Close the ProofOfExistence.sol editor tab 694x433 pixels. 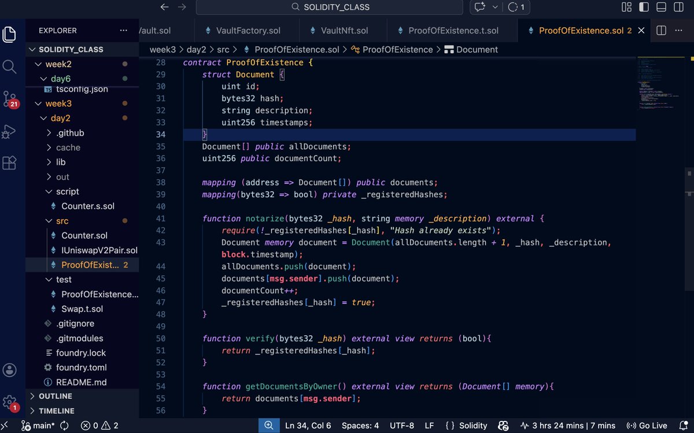click(640, 31)
